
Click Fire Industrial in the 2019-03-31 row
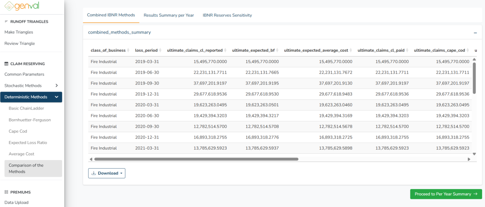coord(104,62)
